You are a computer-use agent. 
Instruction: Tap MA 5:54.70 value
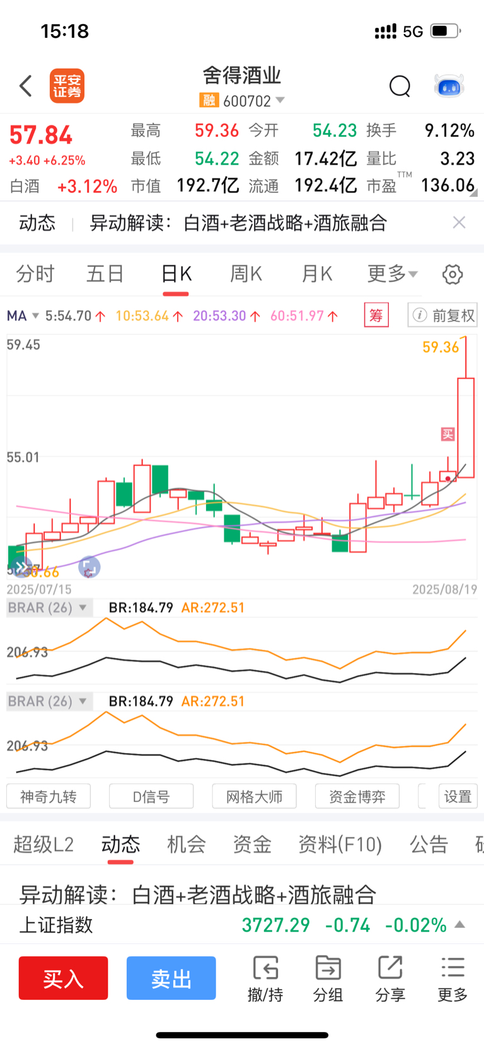(x=75, y=315)
